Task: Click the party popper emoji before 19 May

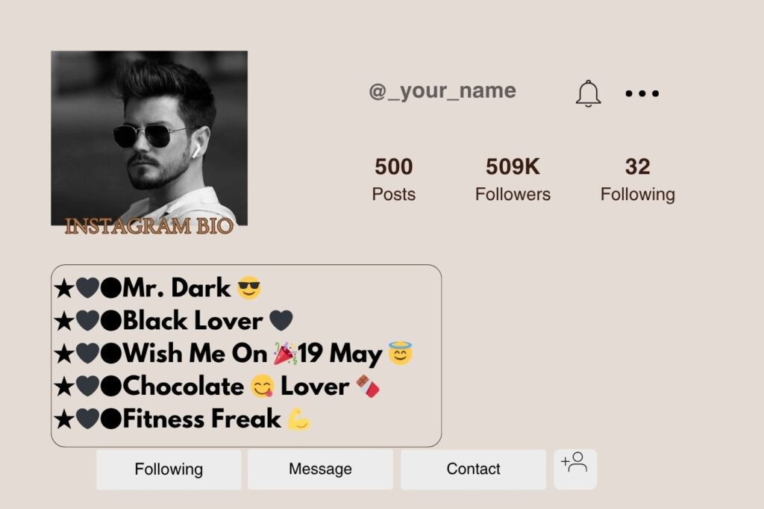Action: coord(284,353)
